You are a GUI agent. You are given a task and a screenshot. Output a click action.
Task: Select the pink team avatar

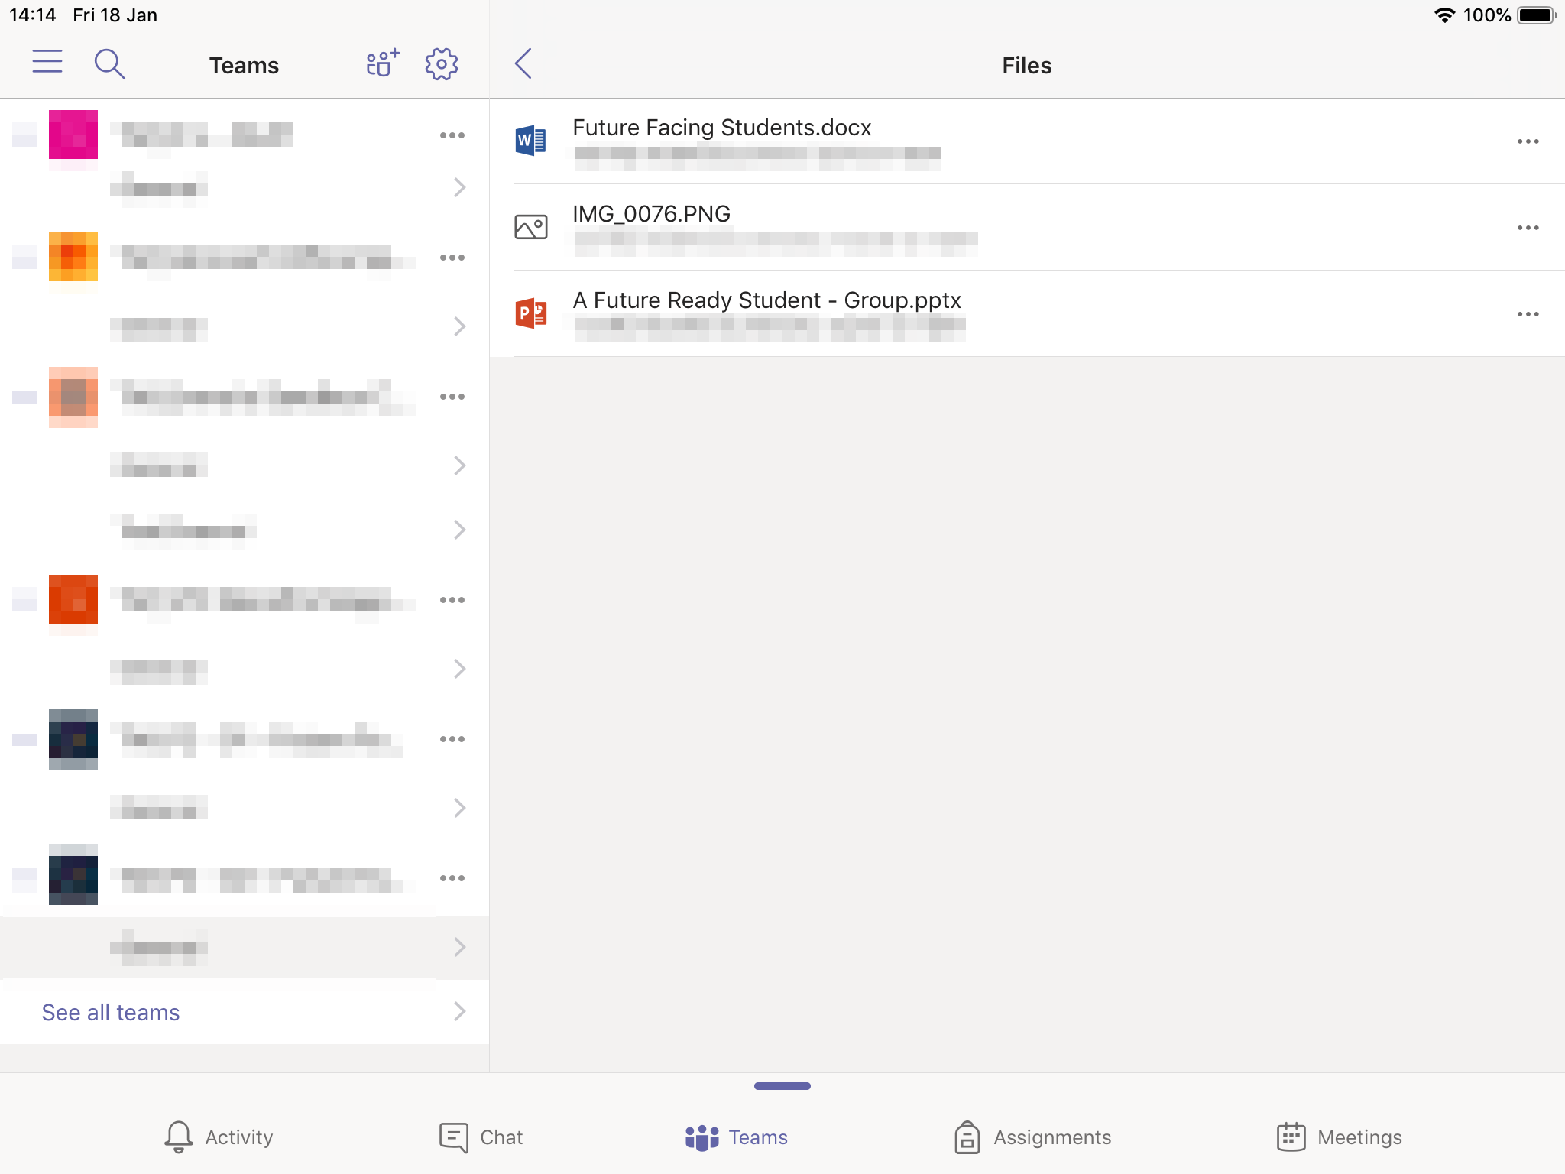tap(73, 135)
